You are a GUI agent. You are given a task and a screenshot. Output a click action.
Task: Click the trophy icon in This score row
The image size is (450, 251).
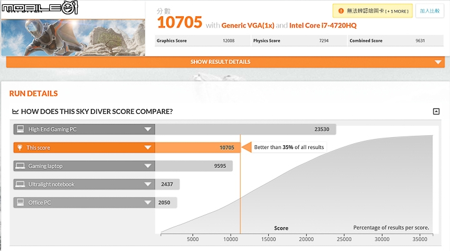(20, 148)
